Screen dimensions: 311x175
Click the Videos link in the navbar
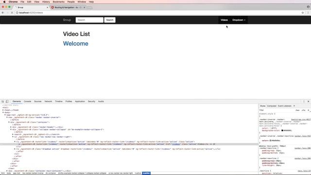click(224, 20)
